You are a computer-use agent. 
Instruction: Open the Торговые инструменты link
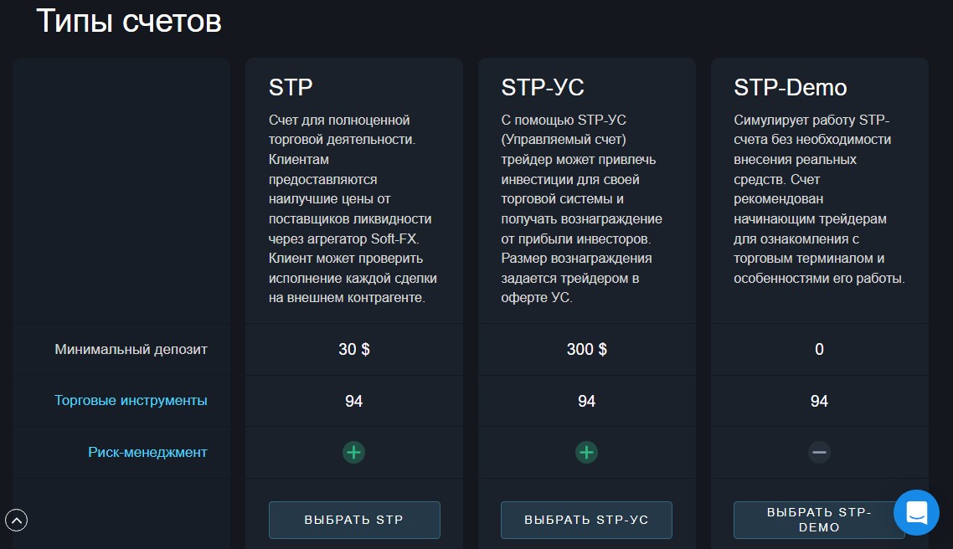(131, 401)
